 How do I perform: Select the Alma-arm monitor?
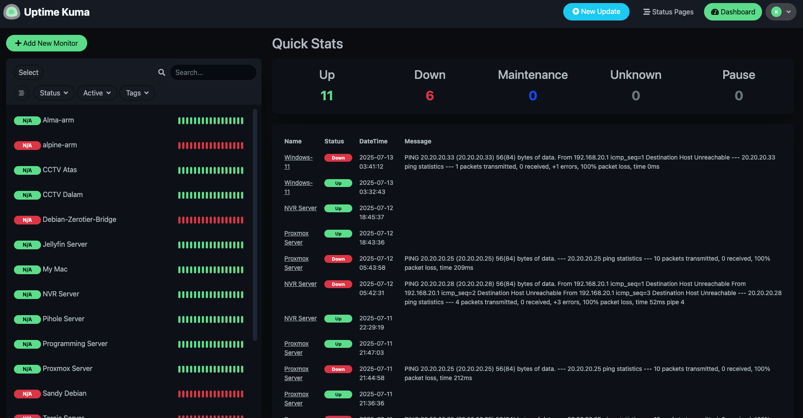click(x=129, y=120)
